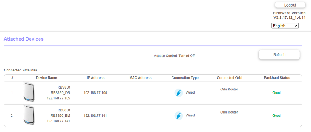Image resolution: width=311 pixels, height=132 pixels.
Task: Click Good backhaul status for first satellite
Action: pyautogui.click(x=276, y=93)
